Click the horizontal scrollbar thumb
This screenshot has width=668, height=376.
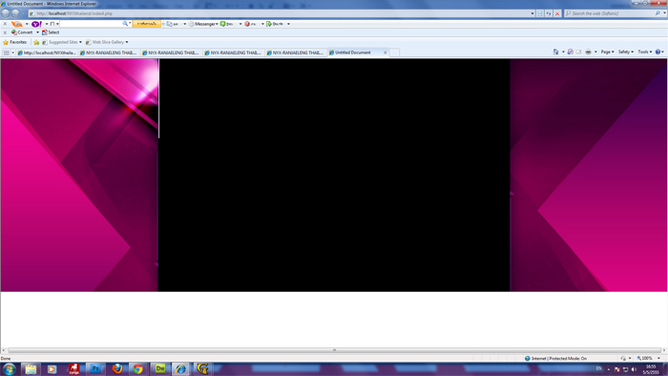(x=334, y=350)
